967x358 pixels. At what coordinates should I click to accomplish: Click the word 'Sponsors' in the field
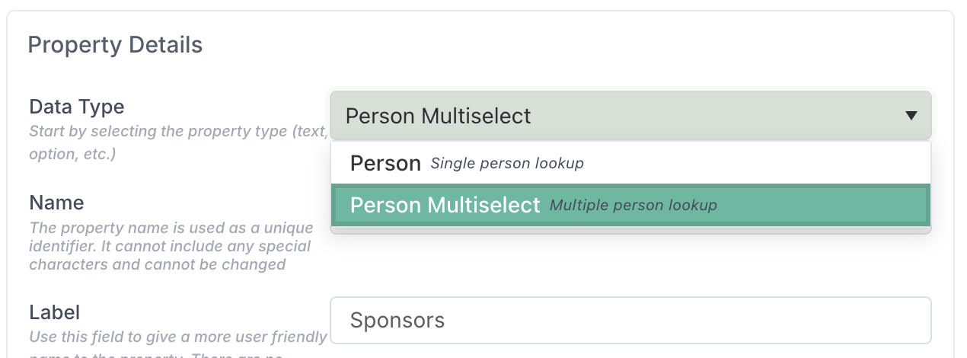click(397, 320)
